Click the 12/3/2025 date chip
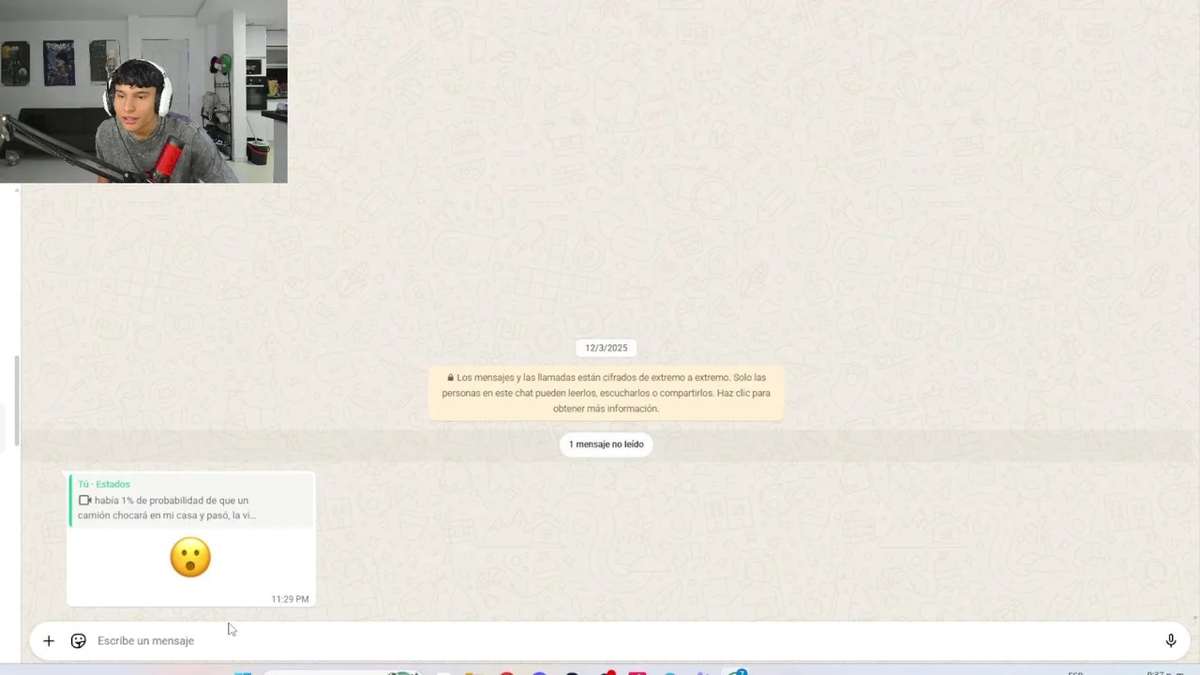 (x=607, y=348)
